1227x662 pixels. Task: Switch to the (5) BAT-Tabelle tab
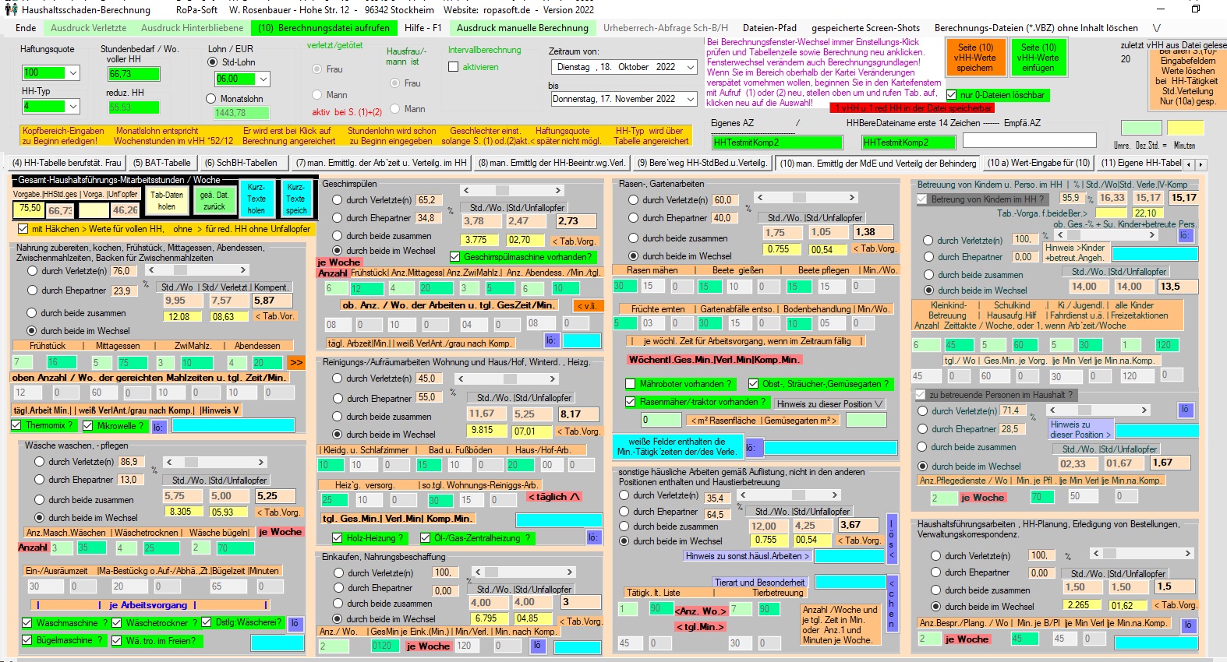point(161,163)
